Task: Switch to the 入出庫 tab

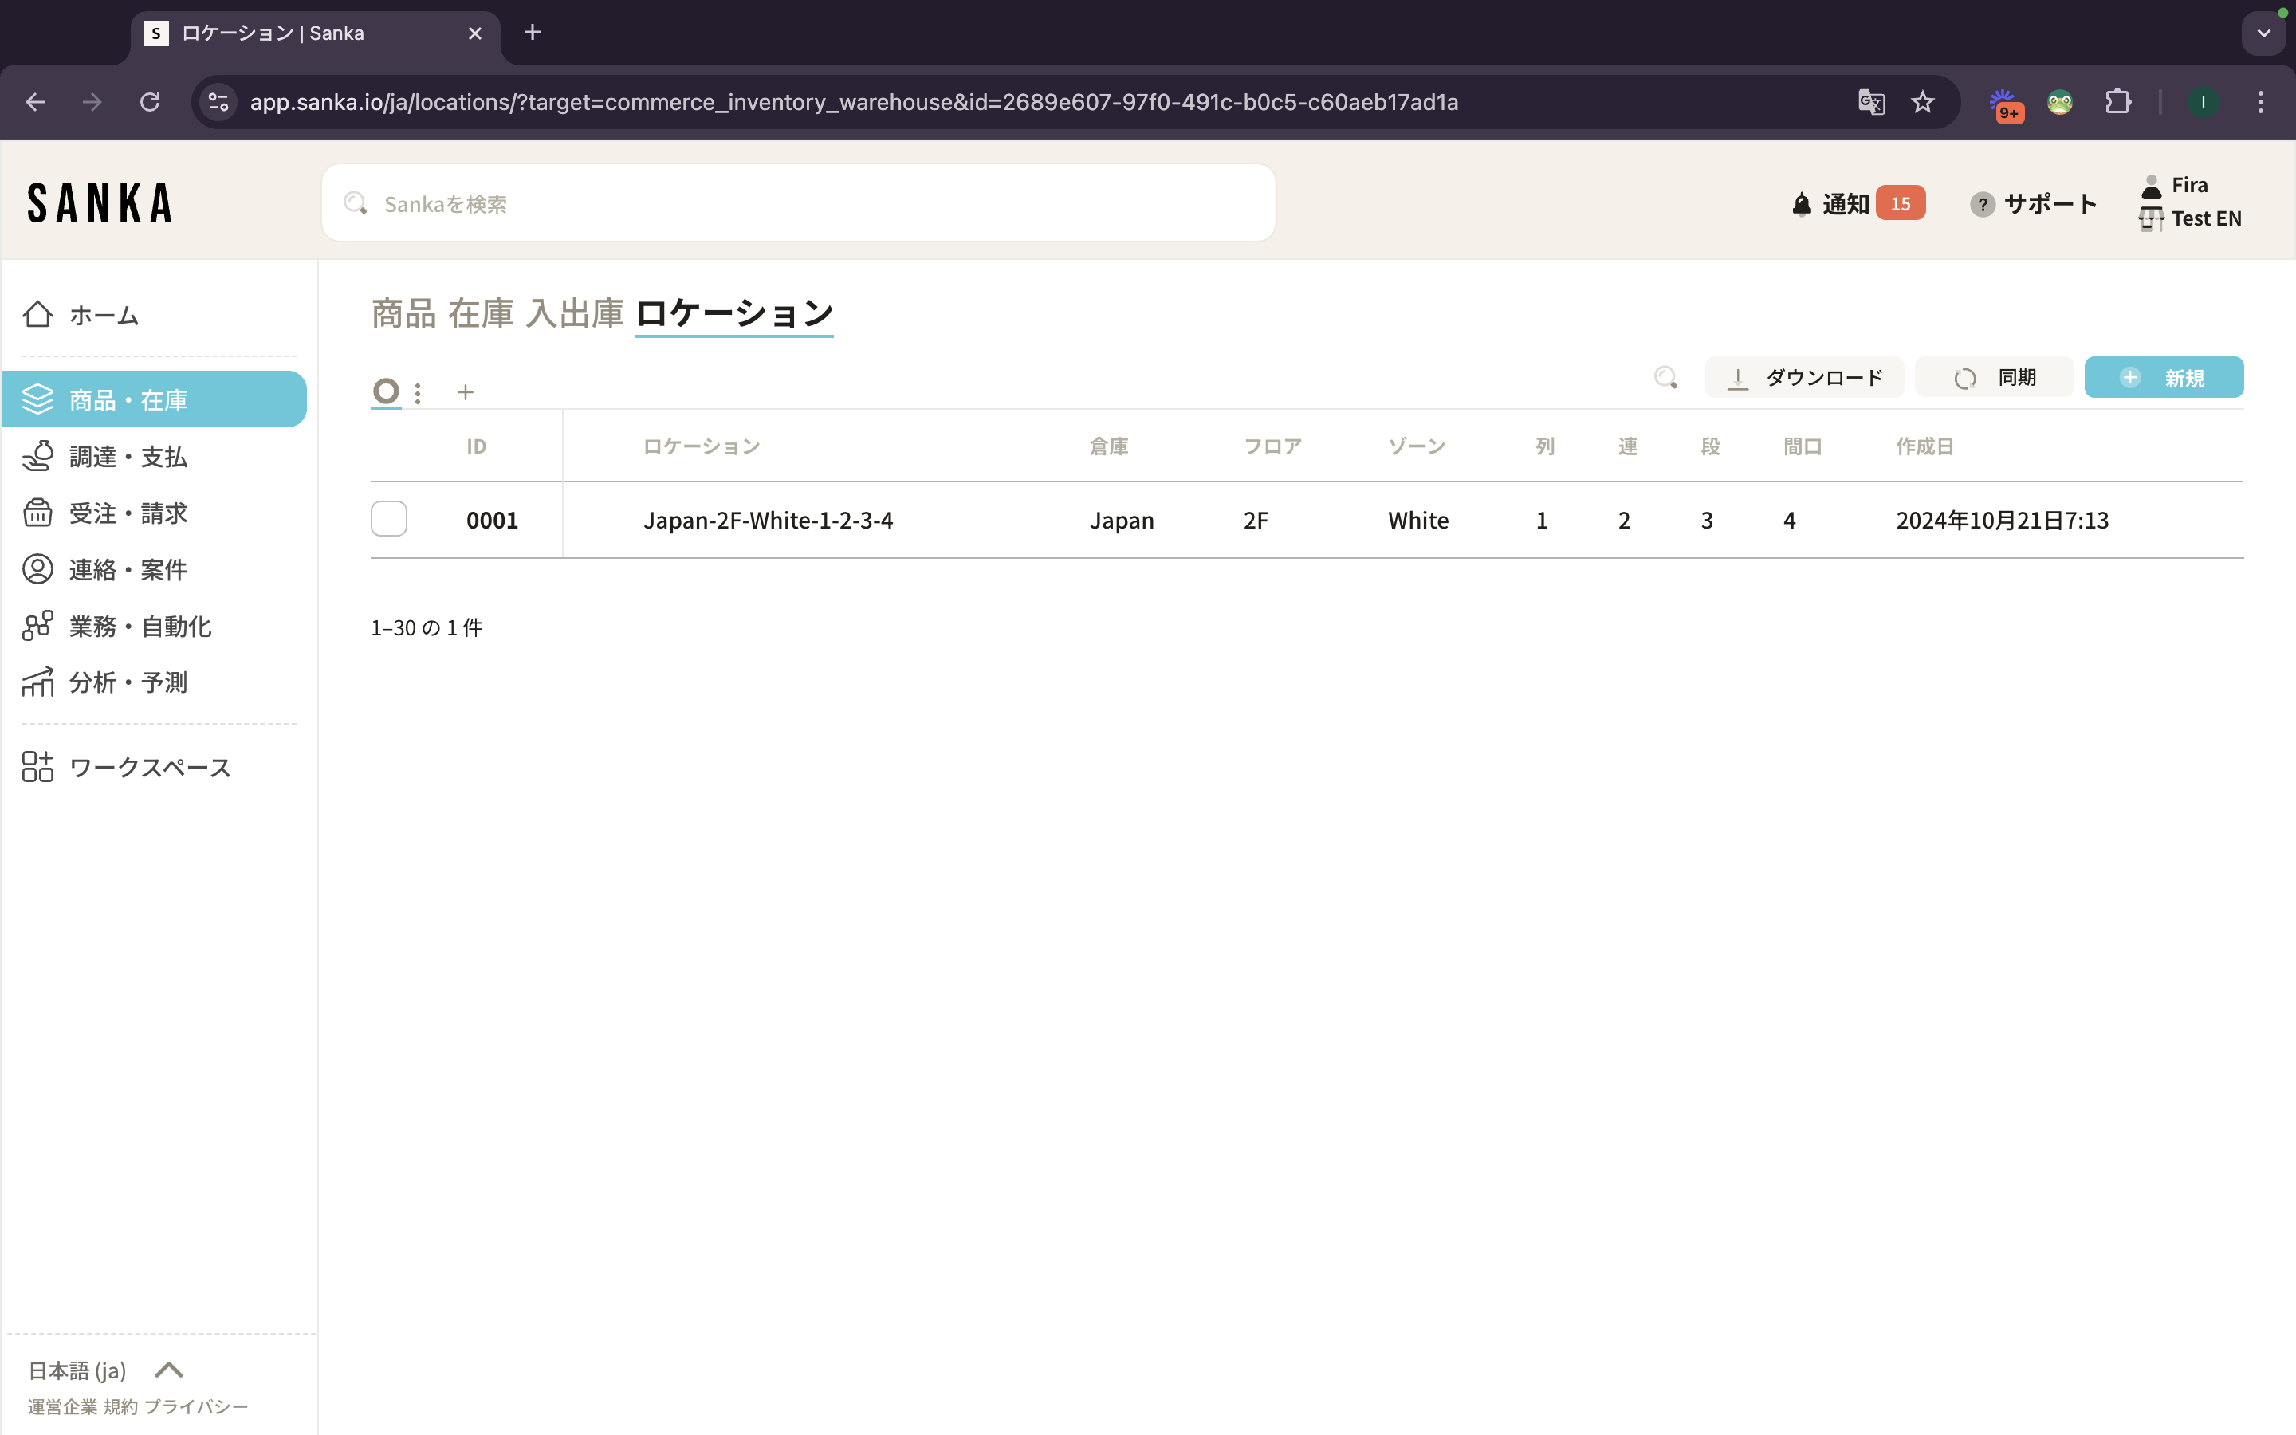Action: 574,313
